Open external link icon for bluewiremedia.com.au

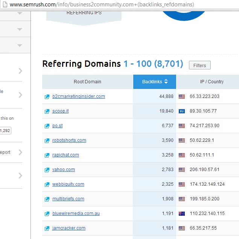(47, 214)
